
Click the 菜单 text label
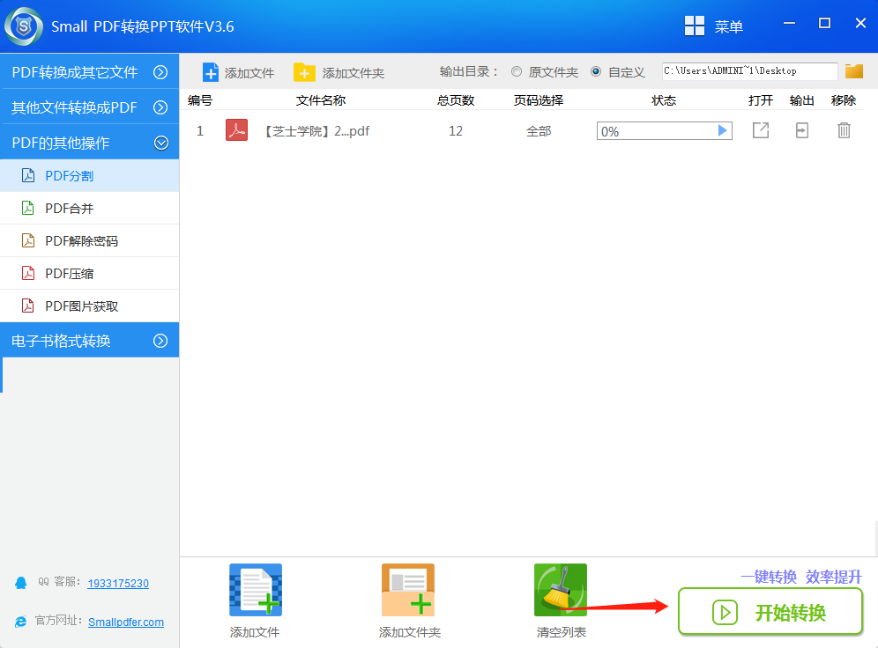pyautogui.click(x=728, y=26)
